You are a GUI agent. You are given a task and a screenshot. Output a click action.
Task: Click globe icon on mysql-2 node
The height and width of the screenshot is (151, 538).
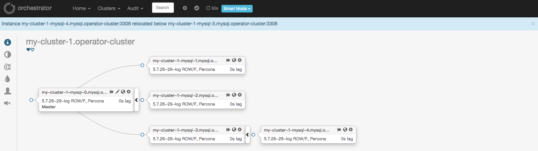234,95
